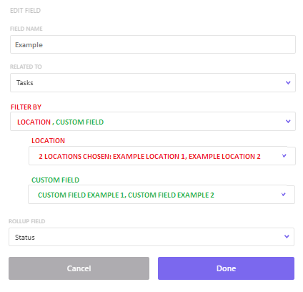
Task: Click the chevron arrow in the Filter By dropdown
Action: [x=288, y=122]
